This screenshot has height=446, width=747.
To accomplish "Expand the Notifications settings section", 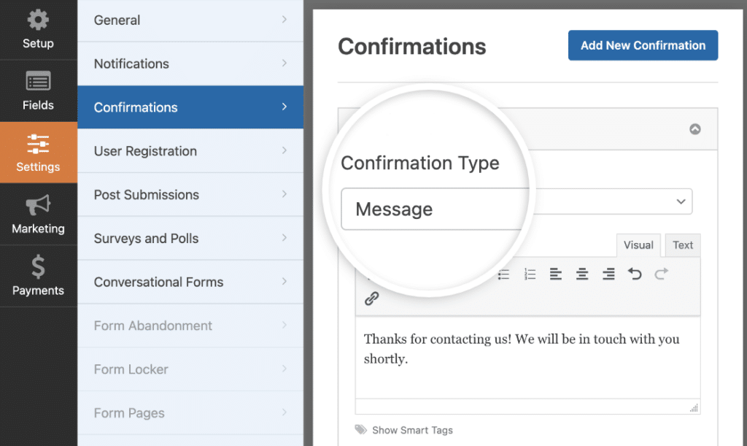I will coord(190,64).
